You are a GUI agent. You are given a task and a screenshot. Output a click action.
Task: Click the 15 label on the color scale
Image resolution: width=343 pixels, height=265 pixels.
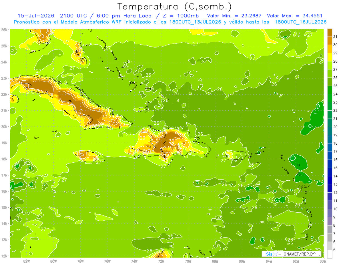coord(336,168)
